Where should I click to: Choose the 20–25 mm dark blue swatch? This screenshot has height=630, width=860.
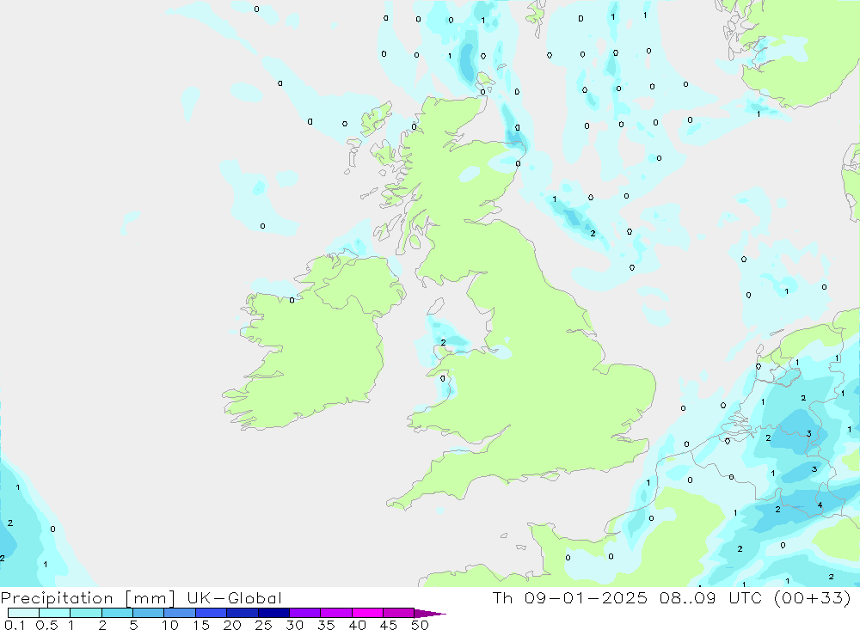243,613
